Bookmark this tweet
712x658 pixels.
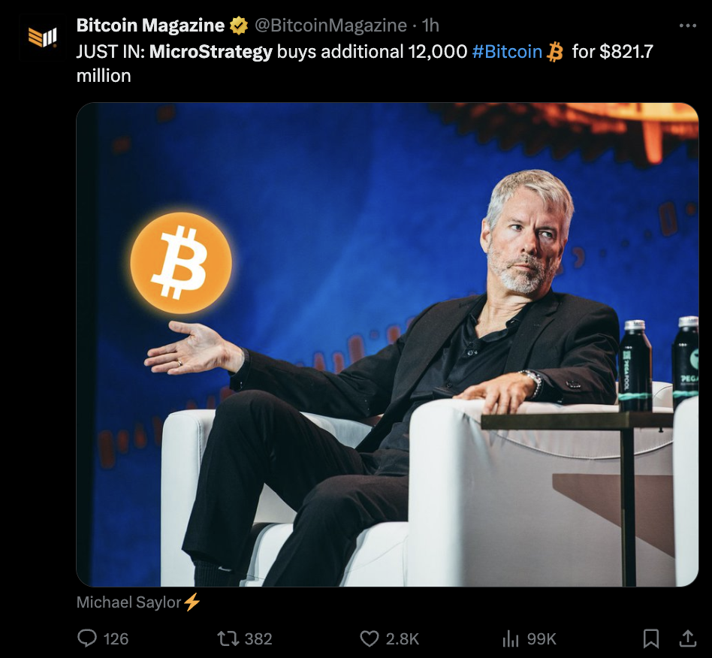click(651, 638)
